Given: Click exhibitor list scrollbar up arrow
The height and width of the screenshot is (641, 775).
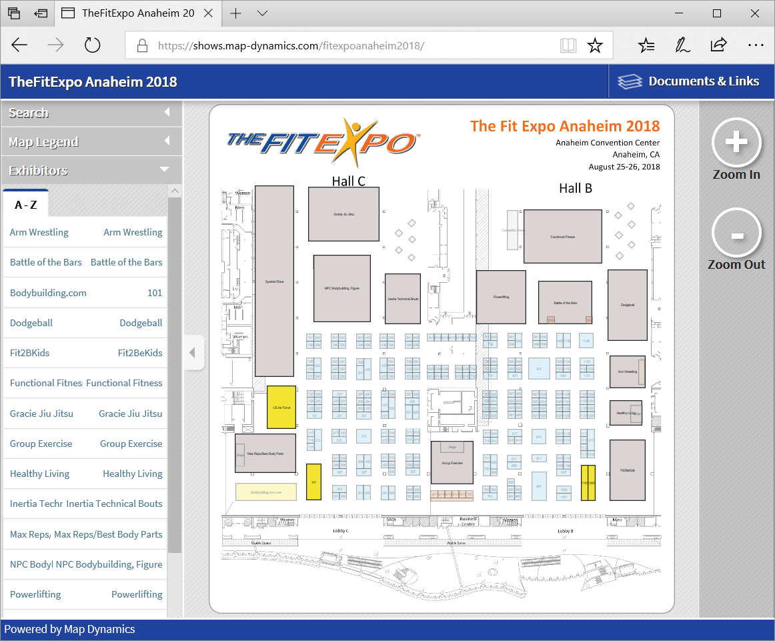Looking at the screenshot, I should [175, 191].
